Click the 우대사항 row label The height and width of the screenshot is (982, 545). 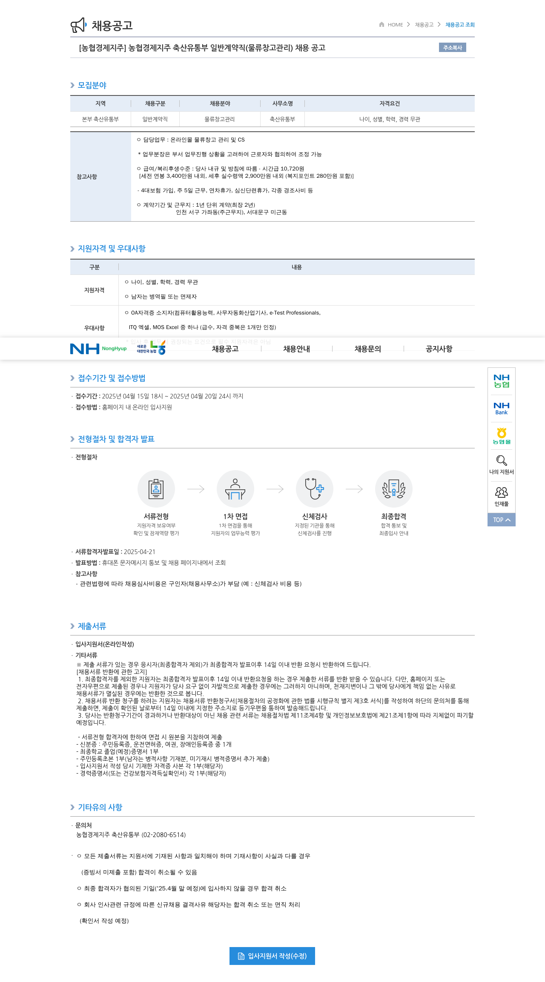pyautogui.click(x=95, y=328)
